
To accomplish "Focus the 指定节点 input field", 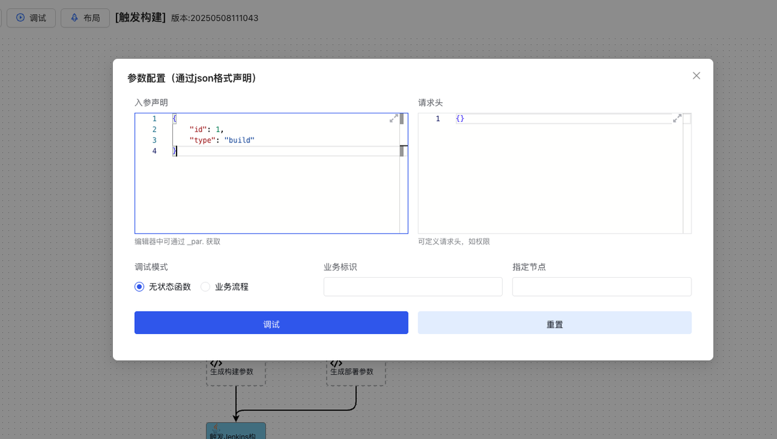I will pyautogui.click(x=602, y=287).
